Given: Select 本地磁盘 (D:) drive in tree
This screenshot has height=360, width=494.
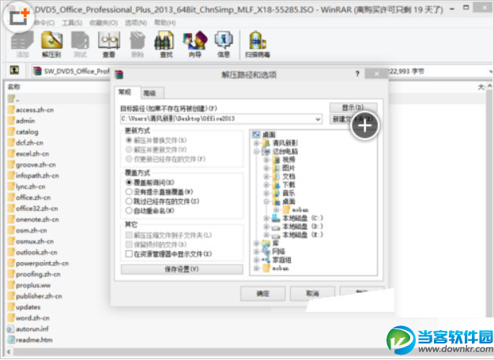Looking at the screenshot, I should pyautogui.click(x=303, y=227).
